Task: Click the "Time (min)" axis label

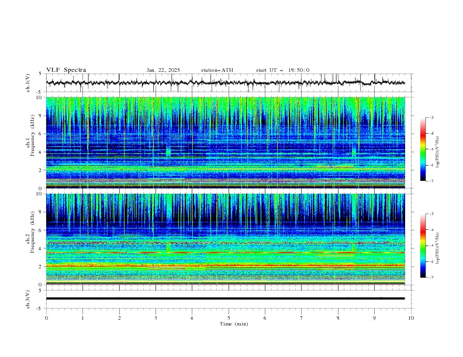Action: (x=234, y=324)
